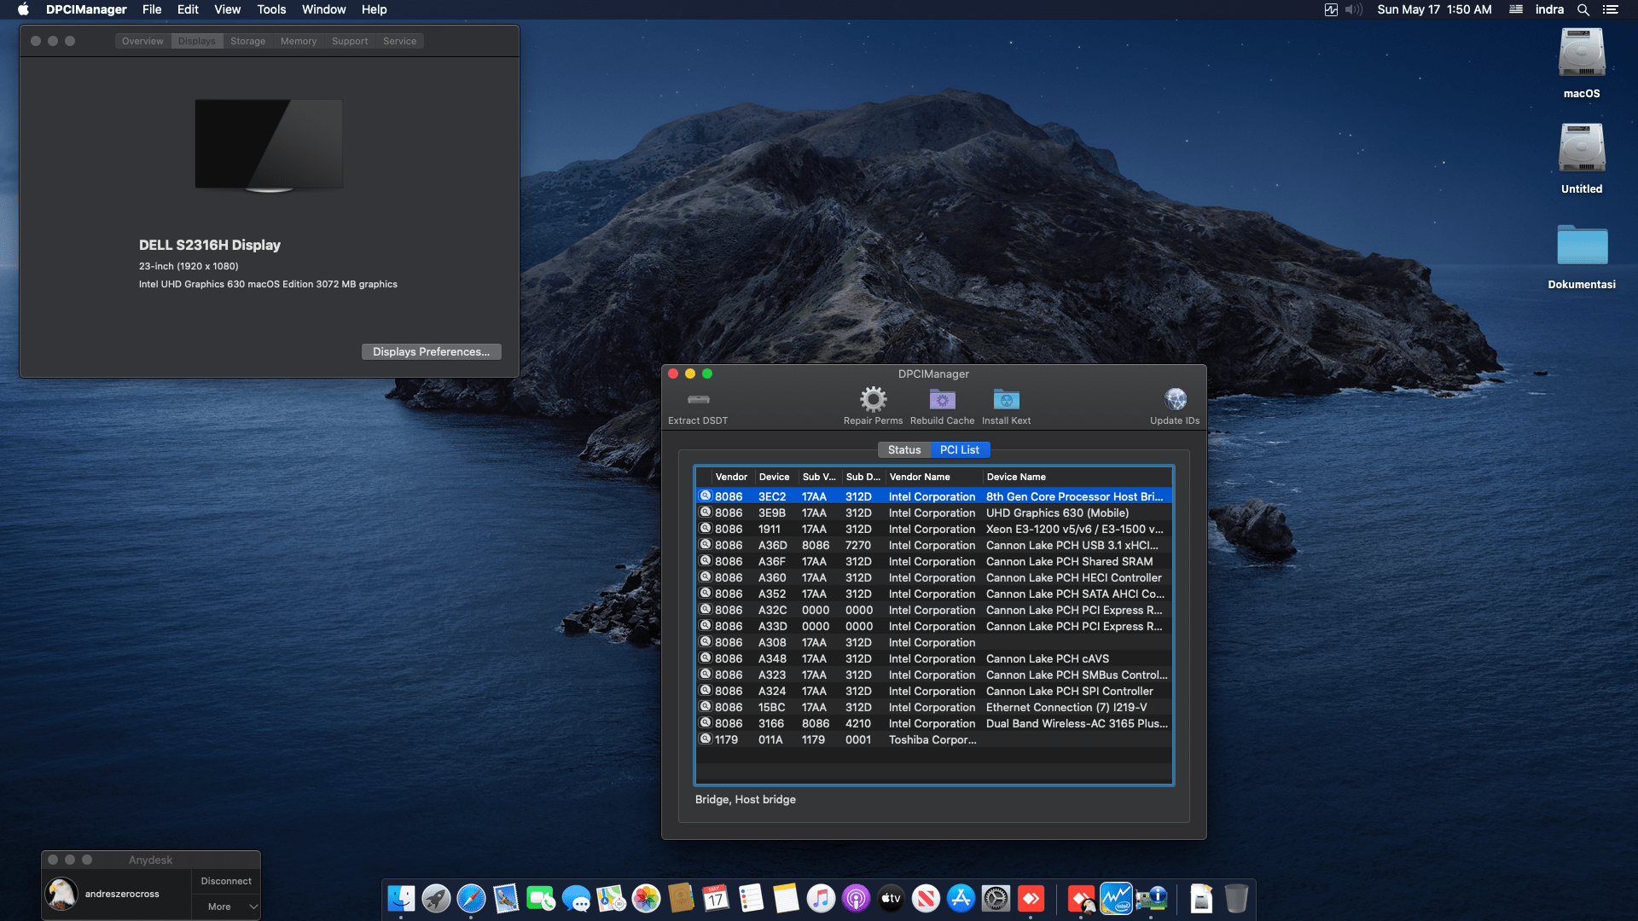Open Safari from the Dock
The height and width of the screenshot is (921, 1638).
[x=471, y=898]
